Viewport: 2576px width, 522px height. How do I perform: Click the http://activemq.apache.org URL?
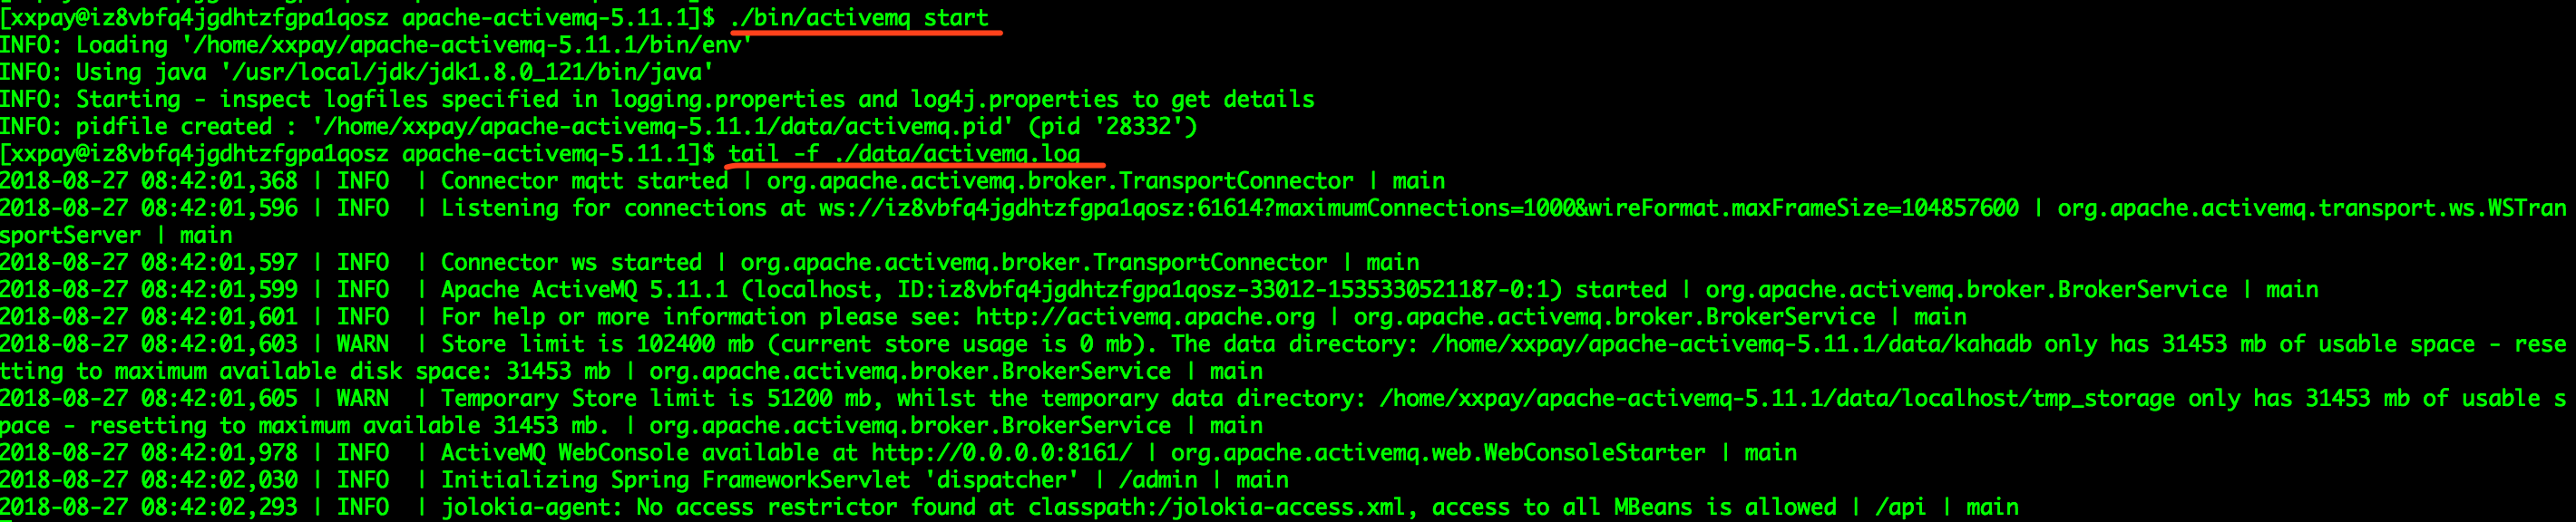(x=1145, y=317)
